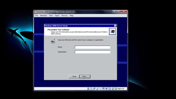
Task: Click the VirtualBox icon in title bar
Action: pos(35,12)
